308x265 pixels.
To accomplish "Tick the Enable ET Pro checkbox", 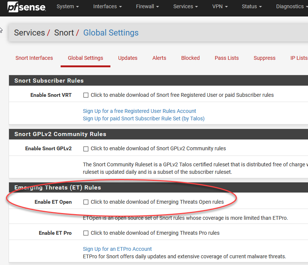I will click(x=86, y=233).
